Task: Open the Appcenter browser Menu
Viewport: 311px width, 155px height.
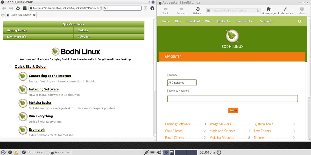Action: pos(302,11)
